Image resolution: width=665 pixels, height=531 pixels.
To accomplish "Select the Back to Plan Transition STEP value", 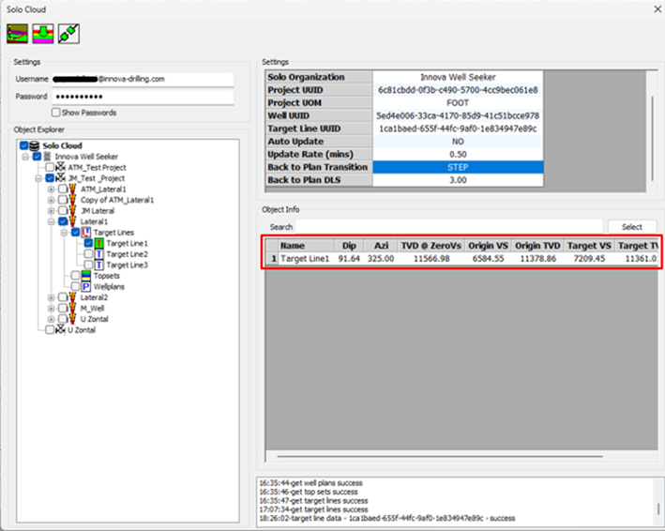I will [457, 167].
